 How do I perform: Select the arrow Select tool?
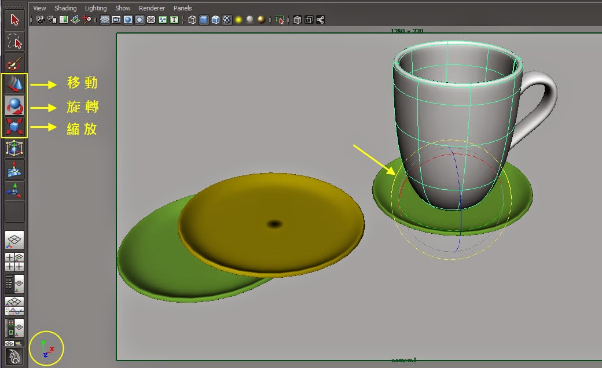point(14,20)
